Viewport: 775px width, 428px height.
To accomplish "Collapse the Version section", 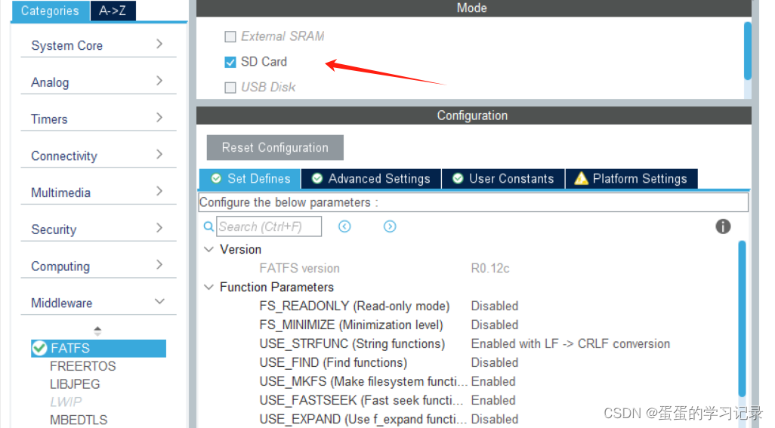I will coord(209,249).
